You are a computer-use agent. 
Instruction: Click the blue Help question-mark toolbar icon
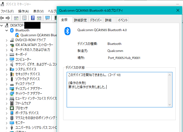(x=33, y=18)
